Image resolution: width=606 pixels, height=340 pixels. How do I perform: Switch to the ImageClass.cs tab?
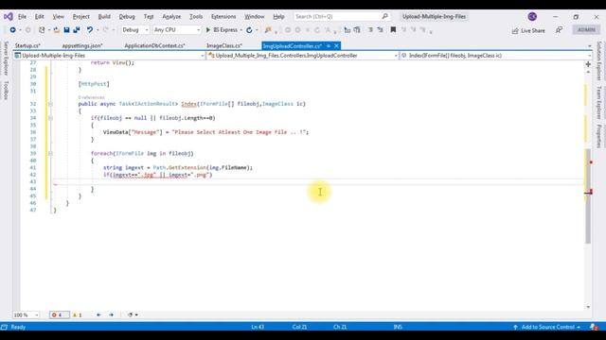[x=224, y=46]
